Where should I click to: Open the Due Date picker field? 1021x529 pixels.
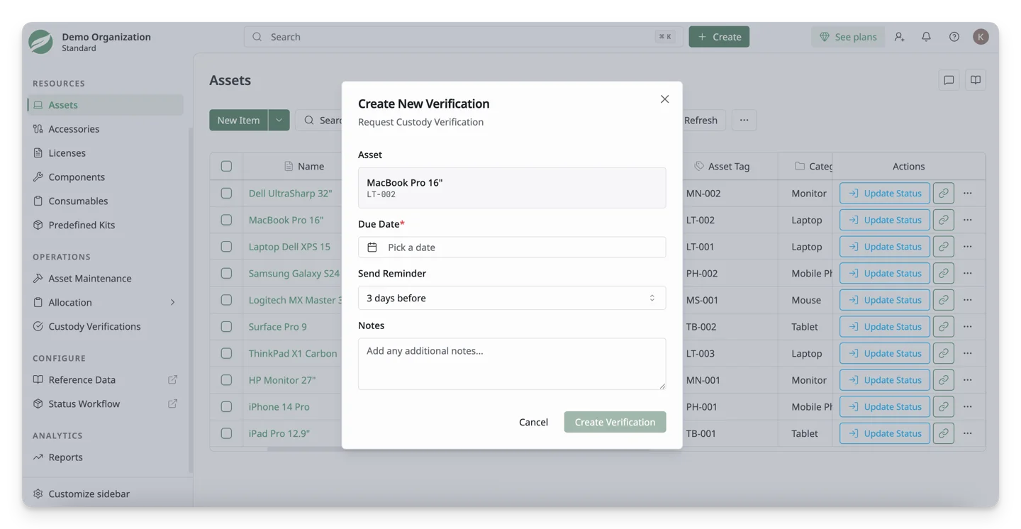(512, 247)
